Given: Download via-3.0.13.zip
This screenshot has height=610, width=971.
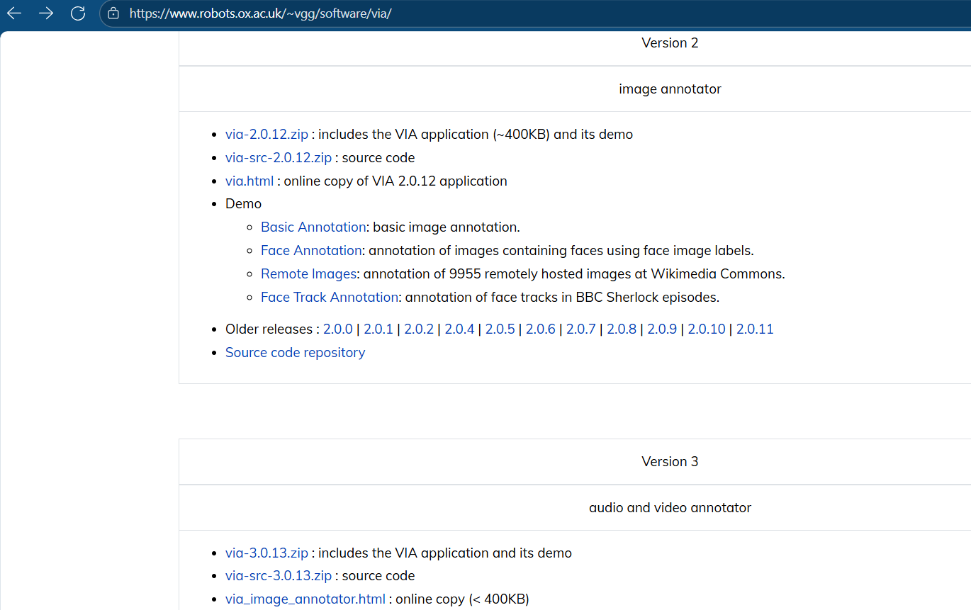Looking at the screenshot, I should pyautogui.click(x=266, y=553).
